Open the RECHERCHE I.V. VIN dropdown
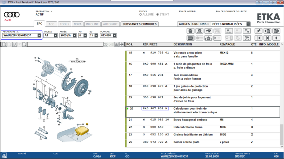 tap(39, 35)
